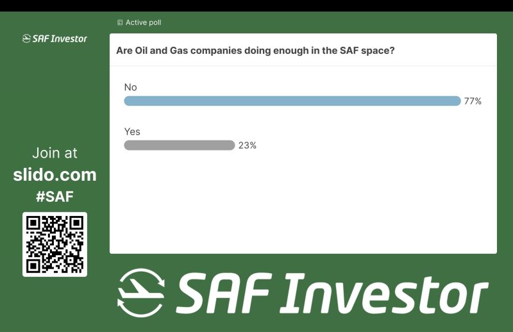Click the black top bar

coord(256,5)
